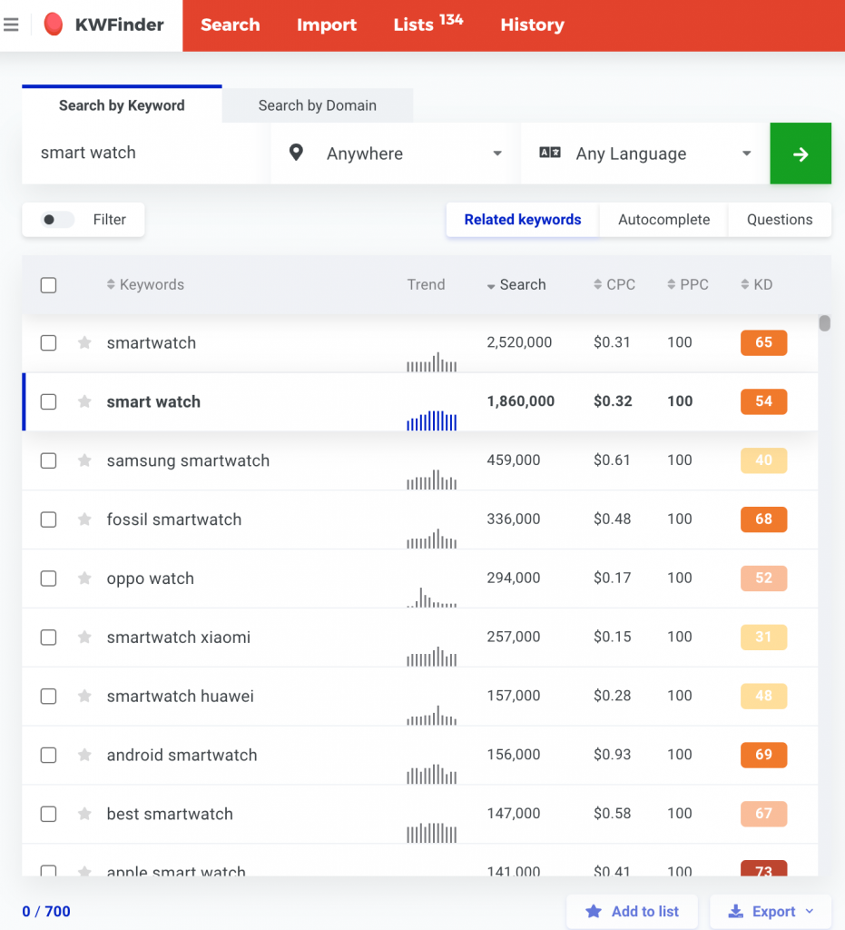This screenshot has height=930, width=845.
Task: Check the smart watch row checkbox
Action: [x=49, y=401]
